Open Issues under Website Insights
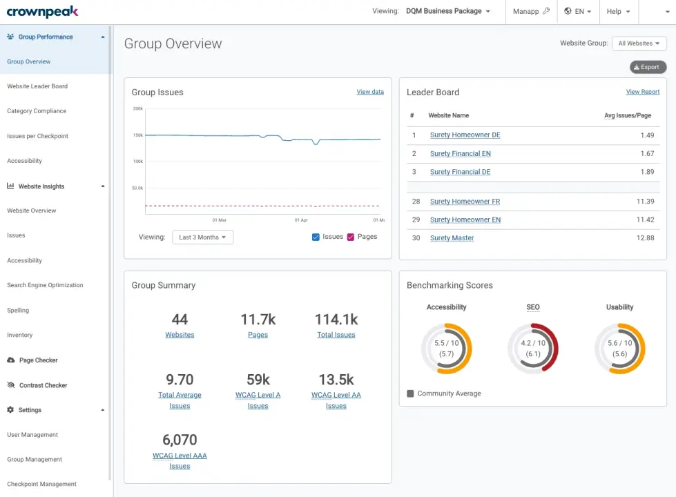The width and height of the screenshot is (676, 497). pyautogui.click(x=16, y=235)
